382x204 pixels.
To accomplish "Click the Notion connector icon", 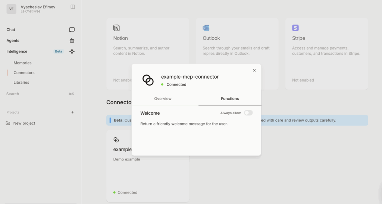I will point(116,28).
